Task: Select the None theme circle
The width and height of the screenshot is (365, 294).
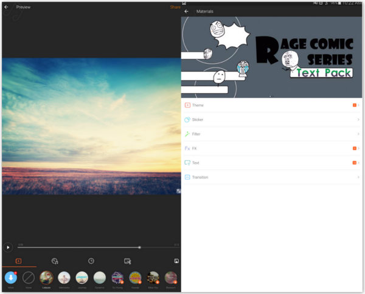Action: pos(28,278)
